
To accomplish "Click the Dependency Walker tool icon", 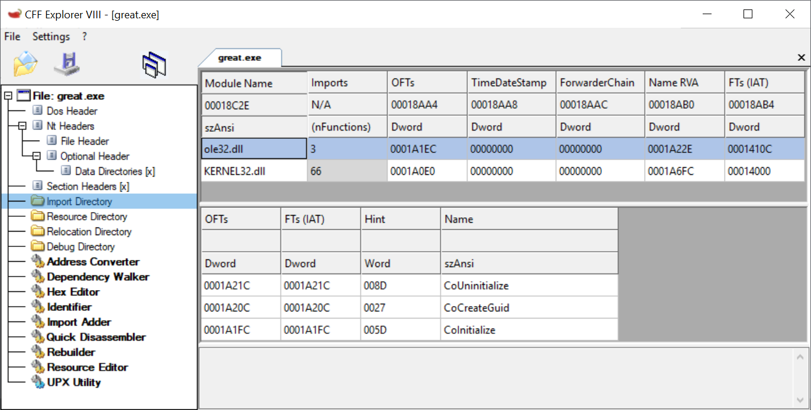I will (x=38, y=276).
